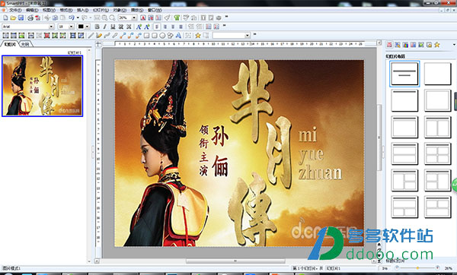Image resolution: width=457 pixels, height=275 pixels.
Task: Toggle Underline formatting
Action: tap(113, 27)
